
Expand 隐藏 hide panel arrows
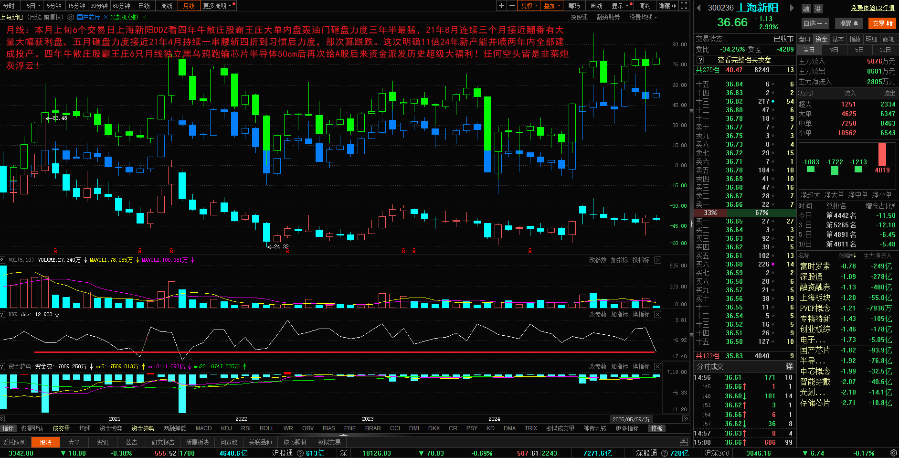[x=667, y=6]
